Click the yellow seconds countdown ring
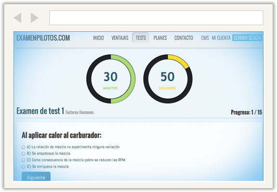This screenshot has height=192, width=277. click(x=168, y=79)
